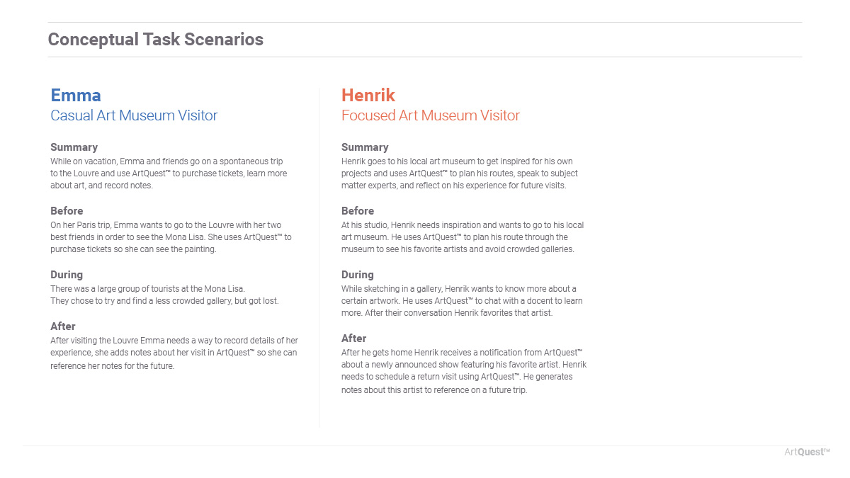Click Henrik's paragraph about chatting with a docent
Viewport: 850px width, 478px height.
click(461, 300)
